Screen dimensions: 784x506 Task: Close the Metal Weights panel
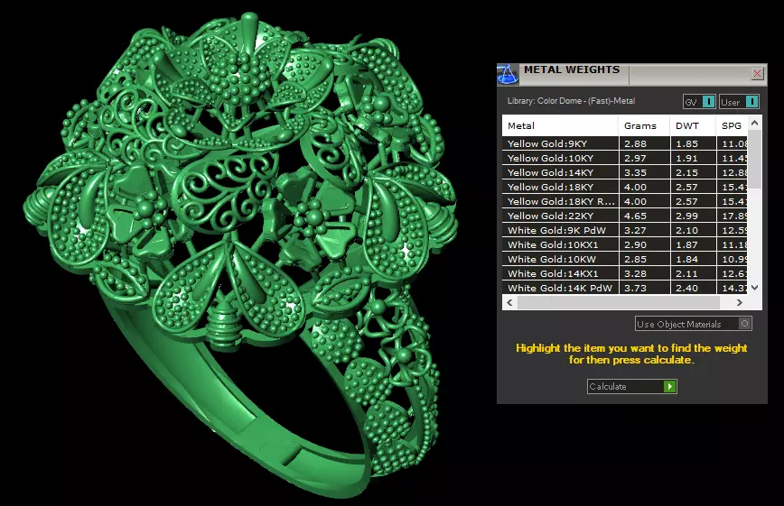(757, 74)
